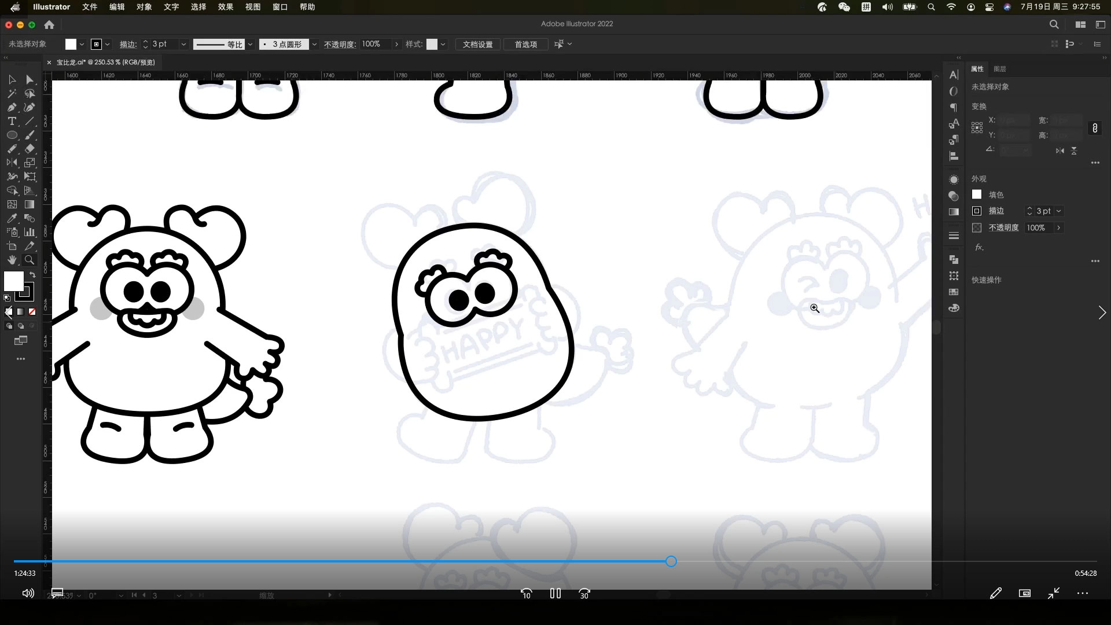The height and width of the screenshot is (625, 1111).
Task: Select the Hand tool
Action: (12, 260)
